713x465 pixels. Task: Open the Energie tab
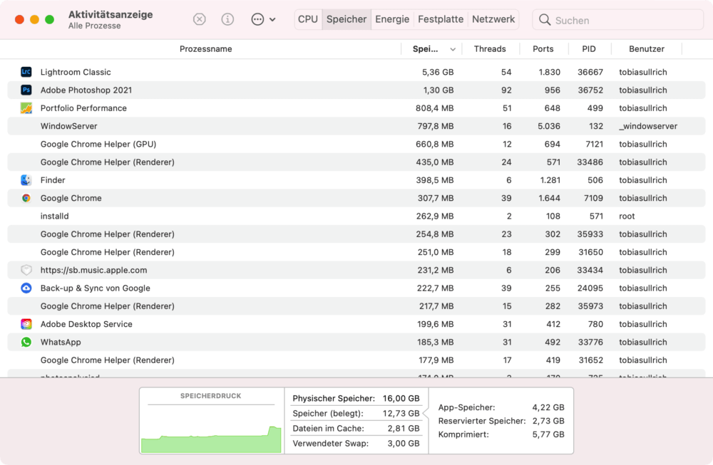coord(392,19)
